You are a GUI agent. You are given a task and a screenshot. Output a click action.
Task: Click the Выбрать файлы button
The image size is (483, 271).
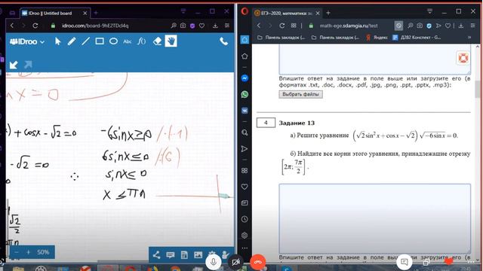tap(300, 94)
